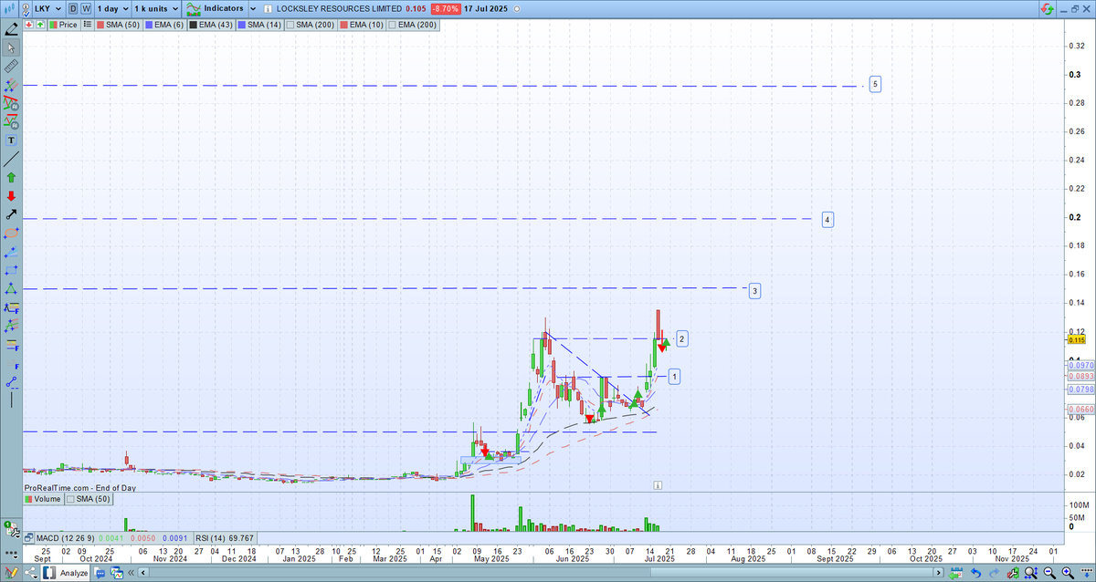The image size is (1096, 582).
Task: Toggle the EMA (43) indicator
Action: [x=211, y=25]
